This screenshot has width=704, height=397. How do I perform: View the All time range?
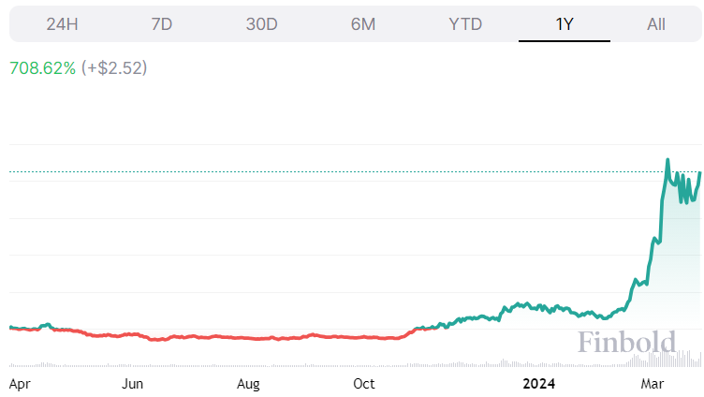(x=656, y=24)
